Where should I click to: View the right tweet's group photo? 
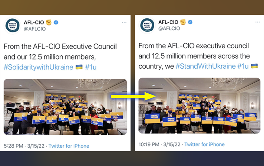(199, 106)
